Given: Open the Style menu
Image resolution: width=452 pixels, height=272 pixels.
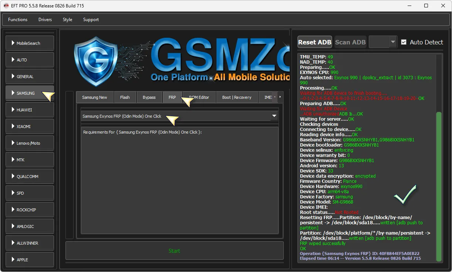Looking at the screenshot, I should tap(67, 20).
